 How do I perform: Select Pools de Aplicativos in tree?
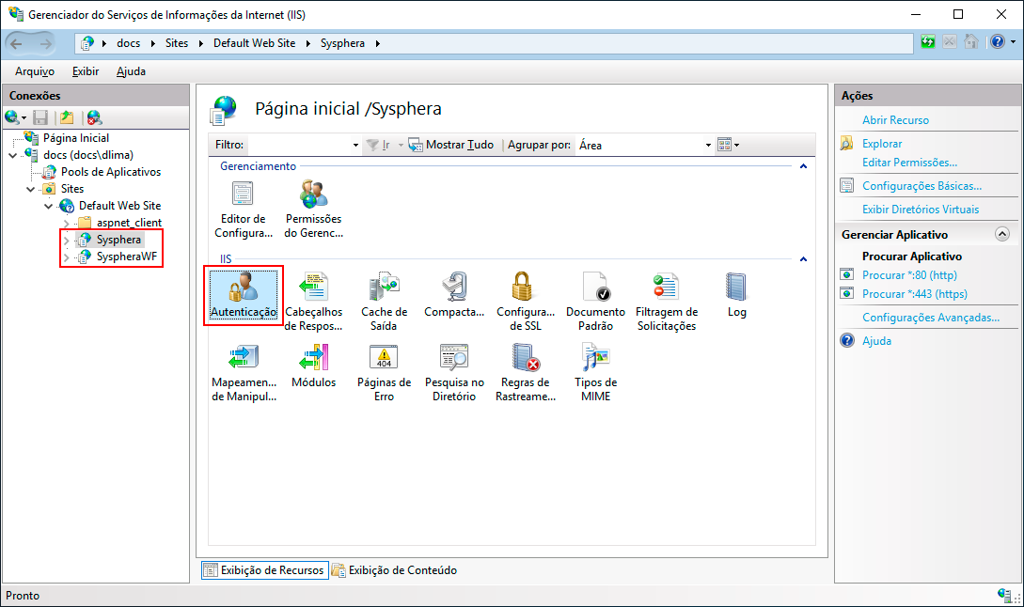[111, 172]
